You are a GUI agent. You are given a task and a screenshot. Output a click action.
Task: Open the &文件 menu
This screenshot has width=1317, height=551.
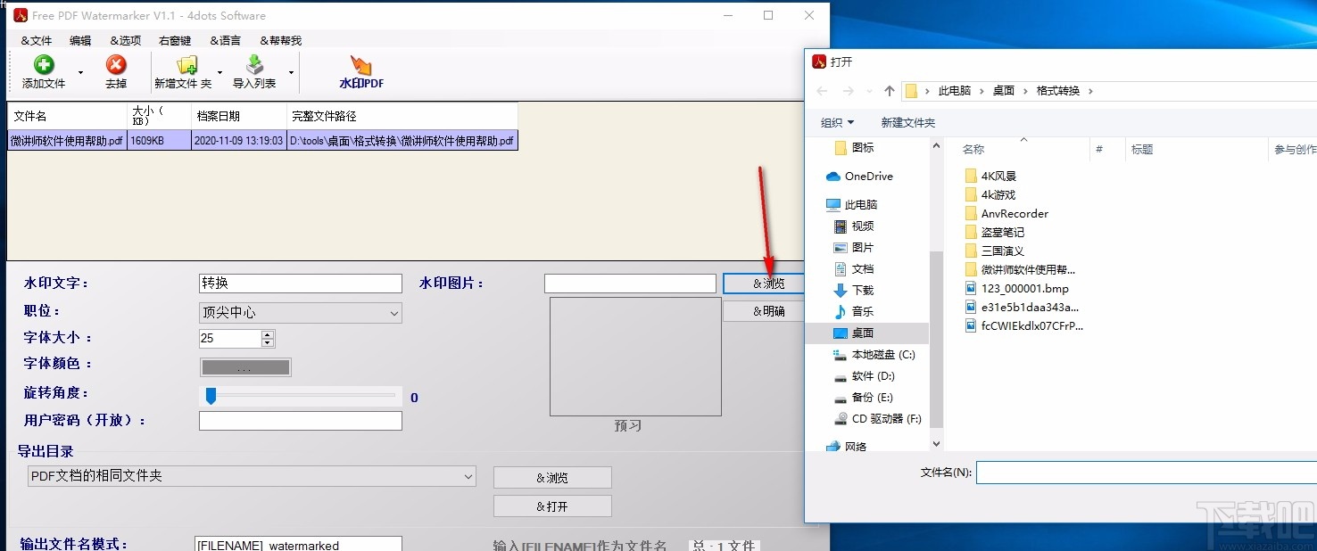[37, 40]
